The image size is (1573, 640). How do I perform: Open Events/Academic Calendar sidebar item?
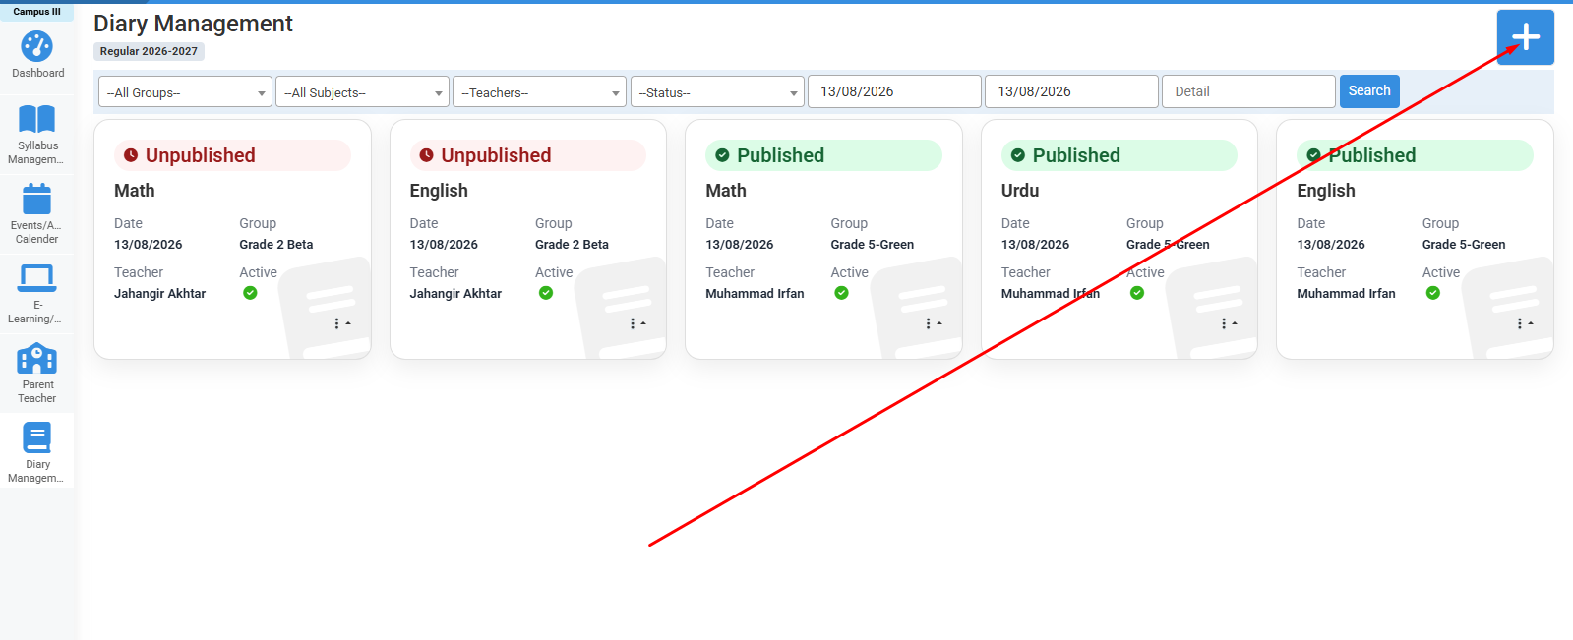pyautogui.click(x=37, y=214)
